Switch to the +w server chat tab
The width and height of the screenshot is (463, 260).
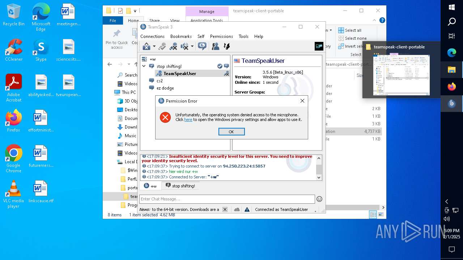coord(150,186)
